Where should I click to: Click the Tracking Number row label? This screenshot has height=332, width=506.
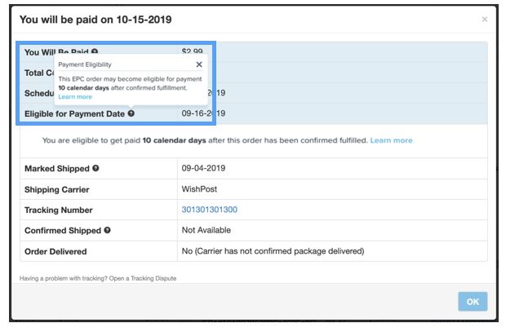point(59,210)
